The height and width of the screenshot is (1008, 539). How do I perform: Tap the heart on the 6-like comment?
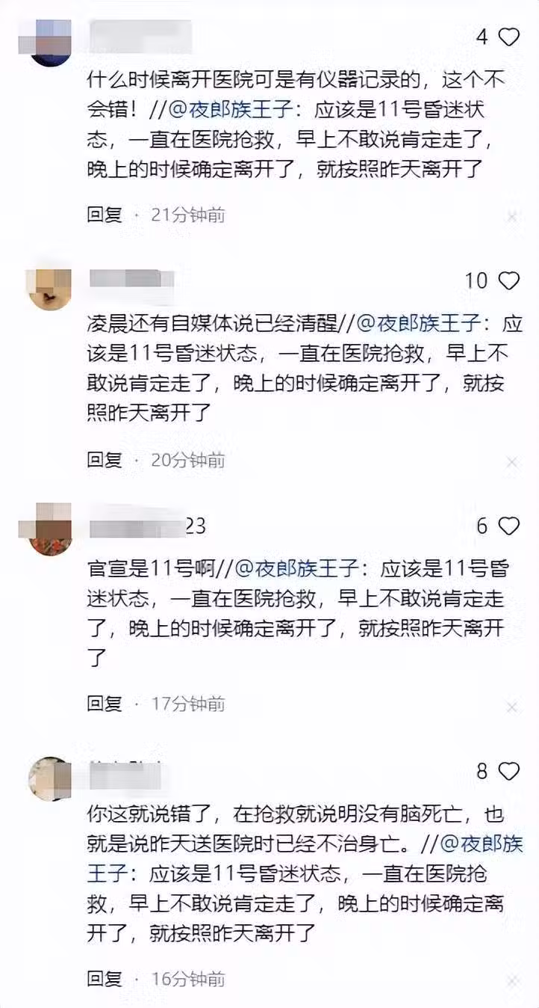point(509,526)
